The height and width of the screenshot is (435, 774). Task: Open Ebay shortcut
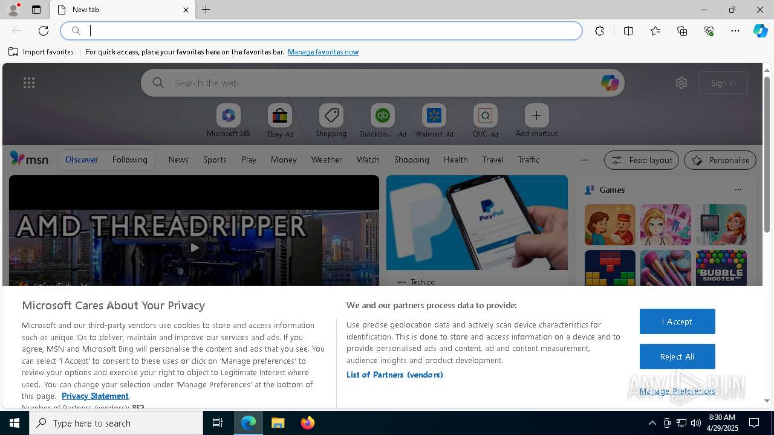pyautogui.click(x=279, y=120)
